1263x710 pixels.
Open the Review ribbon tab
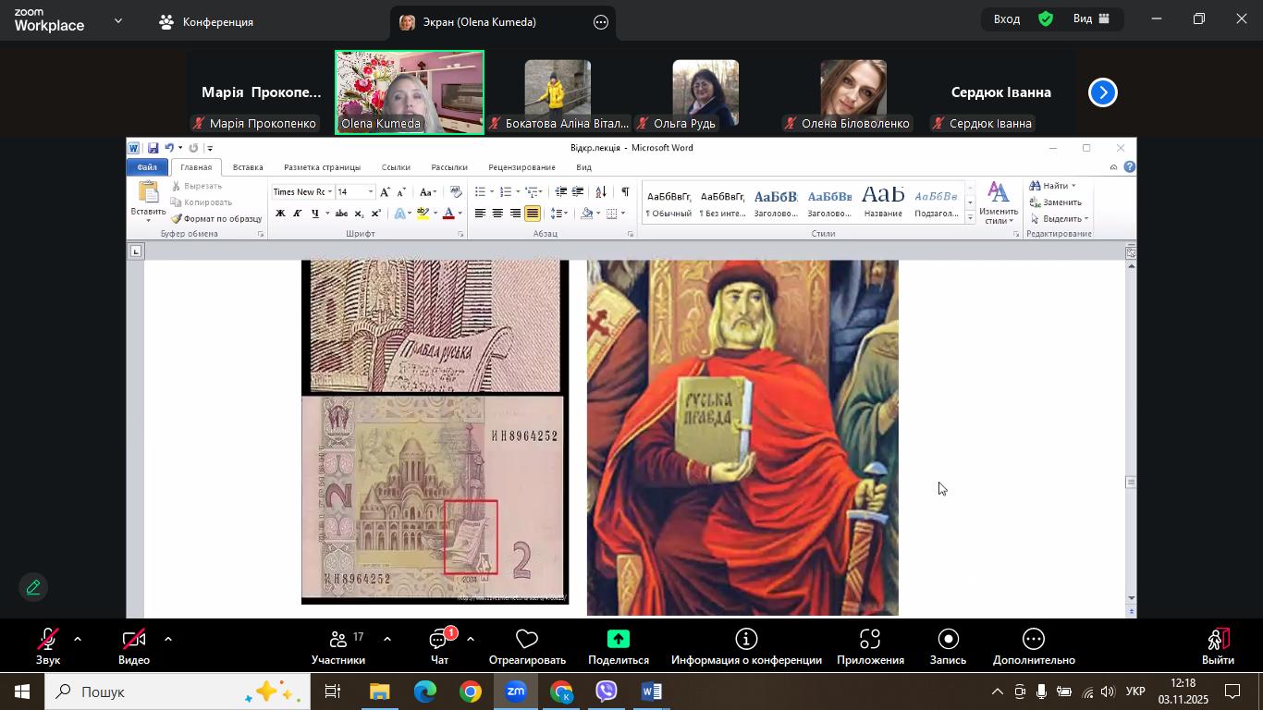521,167
